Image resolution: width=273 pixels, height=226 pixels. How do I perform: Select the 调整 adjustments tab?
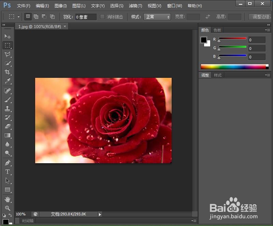click(205, 75)
